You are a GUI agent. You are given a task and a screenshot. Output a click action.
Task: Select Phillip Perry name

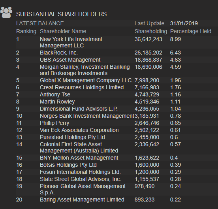click(x=54, y=123)
